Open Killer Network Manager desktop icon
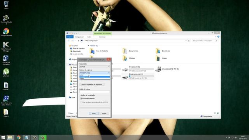 pyautogui.click(x=6, y=47)
